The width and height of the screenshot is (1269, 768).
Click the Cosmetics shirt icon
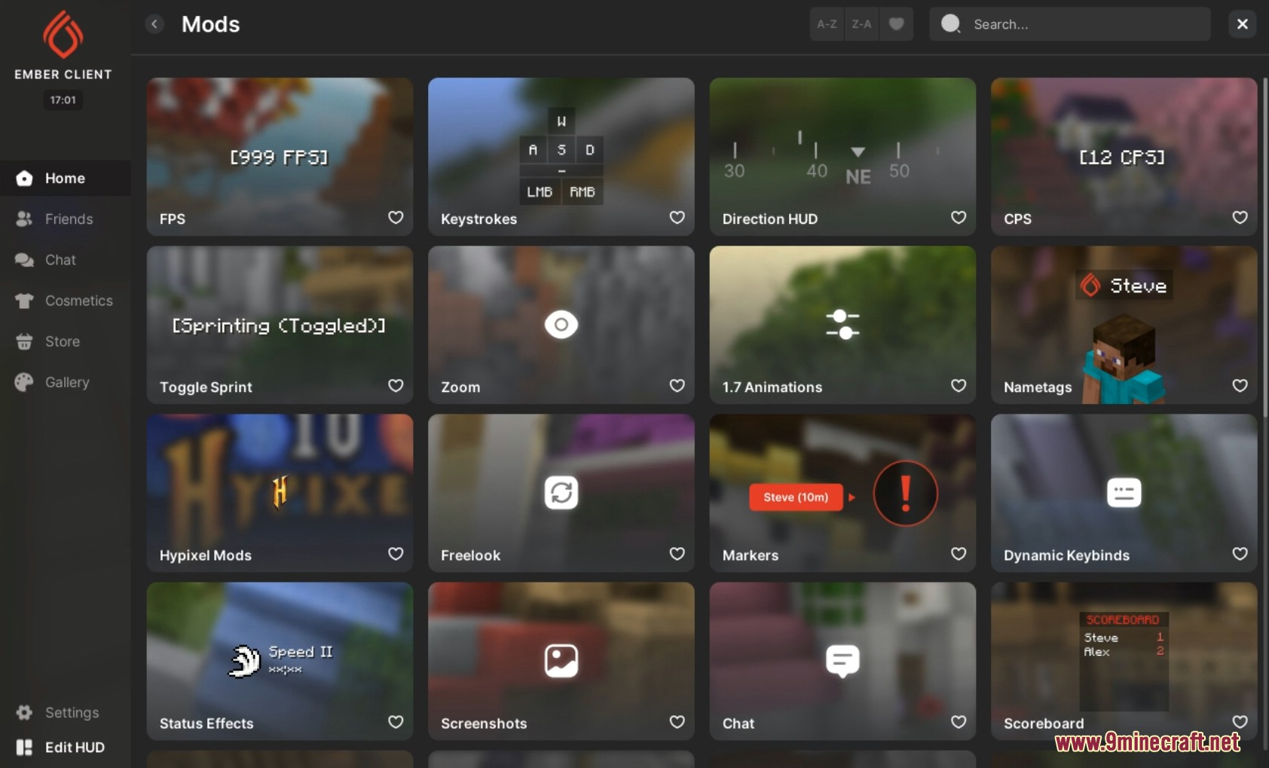click(x=24, y=301)
